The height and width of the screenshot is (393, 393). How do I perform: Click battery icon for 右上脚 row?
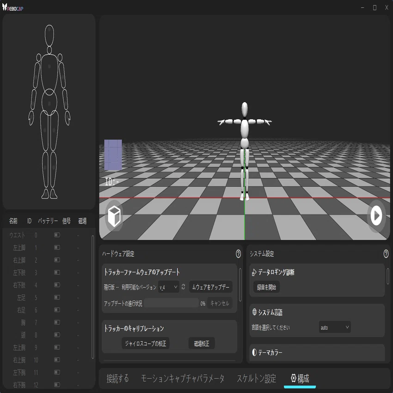click(x=57, y=260)
